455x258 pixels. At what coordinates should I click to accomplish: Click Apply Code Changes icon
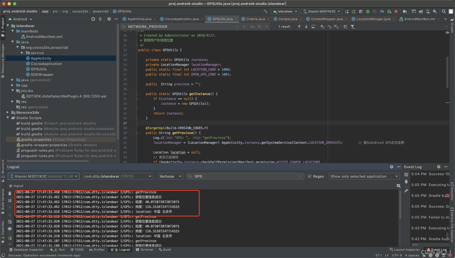(361, 11)
